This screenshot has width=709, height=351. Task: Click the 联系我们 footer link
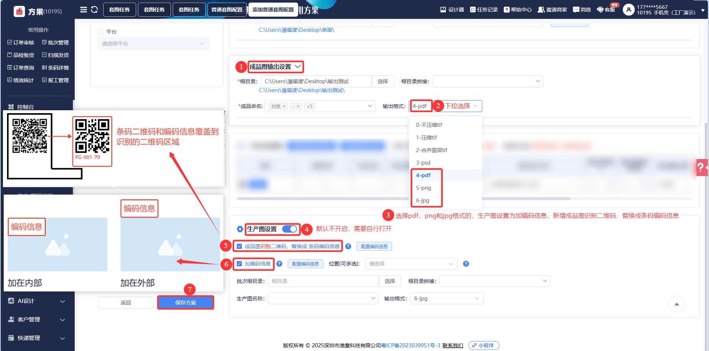click(453, 345)
